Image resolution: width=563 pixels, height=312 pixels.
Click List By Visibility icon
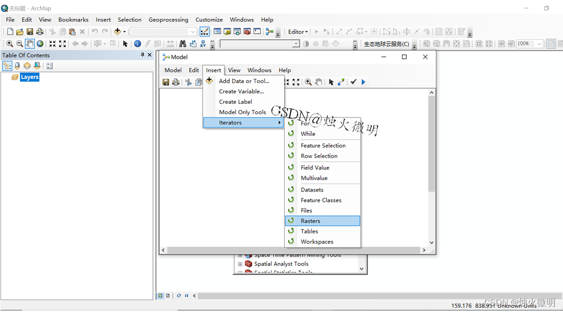click(27, 66)
